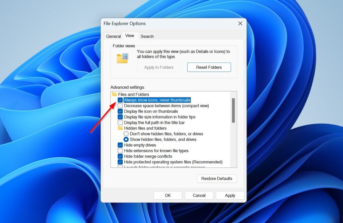Enable Decrease space between items (compact view)
Screen dimensions: 343x223
(x=121, y=105)
